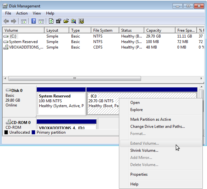Open the Action menu
207x189 pixels.
(x=22, y=13)
